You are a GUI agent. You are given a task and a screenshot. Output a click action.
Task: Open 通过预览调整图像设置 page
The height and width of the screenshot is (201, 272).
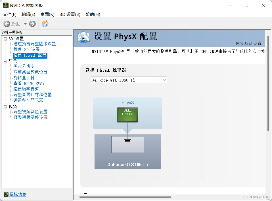[35, 44]
